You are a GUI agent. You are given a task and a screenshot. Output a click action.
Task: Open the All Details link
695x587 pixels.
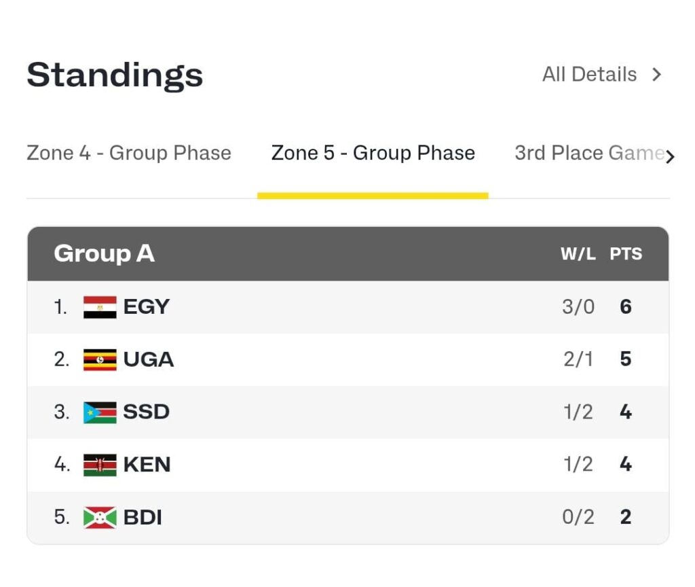click(x=589, y=74)
